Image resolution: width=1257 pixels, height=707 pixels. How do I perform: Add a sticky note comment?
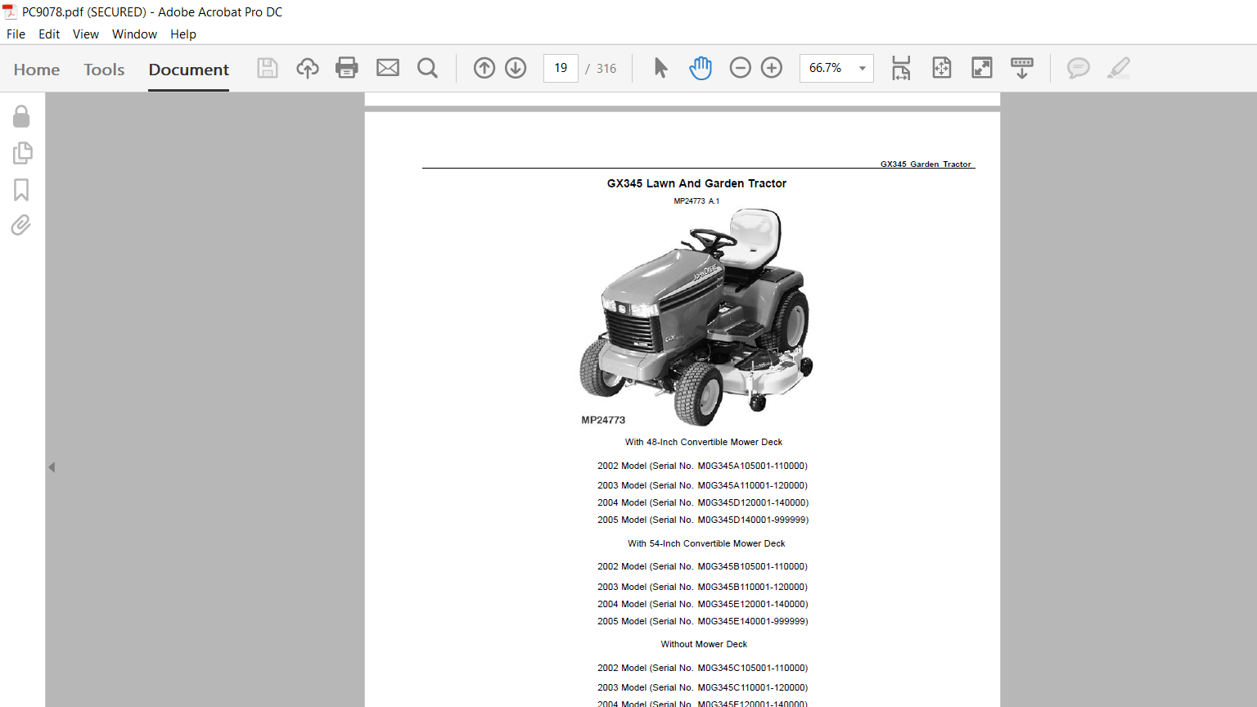coord(1079,68)
